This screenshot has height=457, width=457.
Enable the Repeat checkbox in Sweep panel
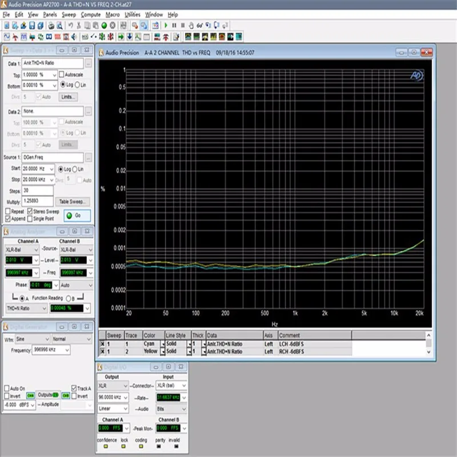[7, 211]
